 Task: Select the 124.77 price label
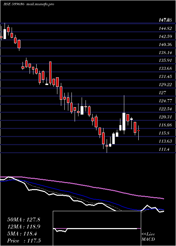click(165, 101)
